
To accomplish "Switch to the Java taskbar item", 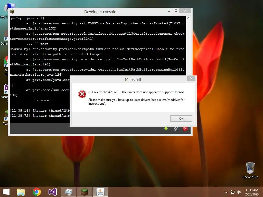I will point(100,192).
